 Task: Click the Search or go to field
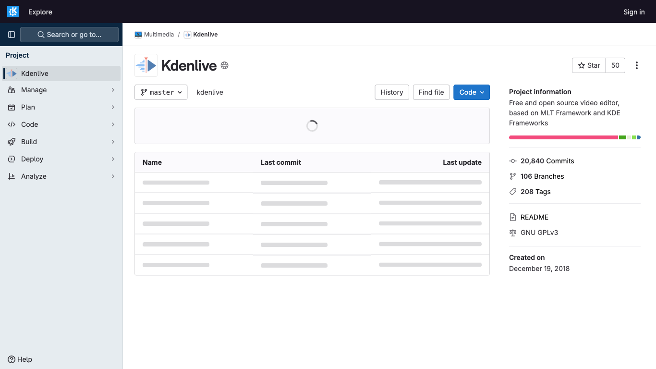(69, 35)
